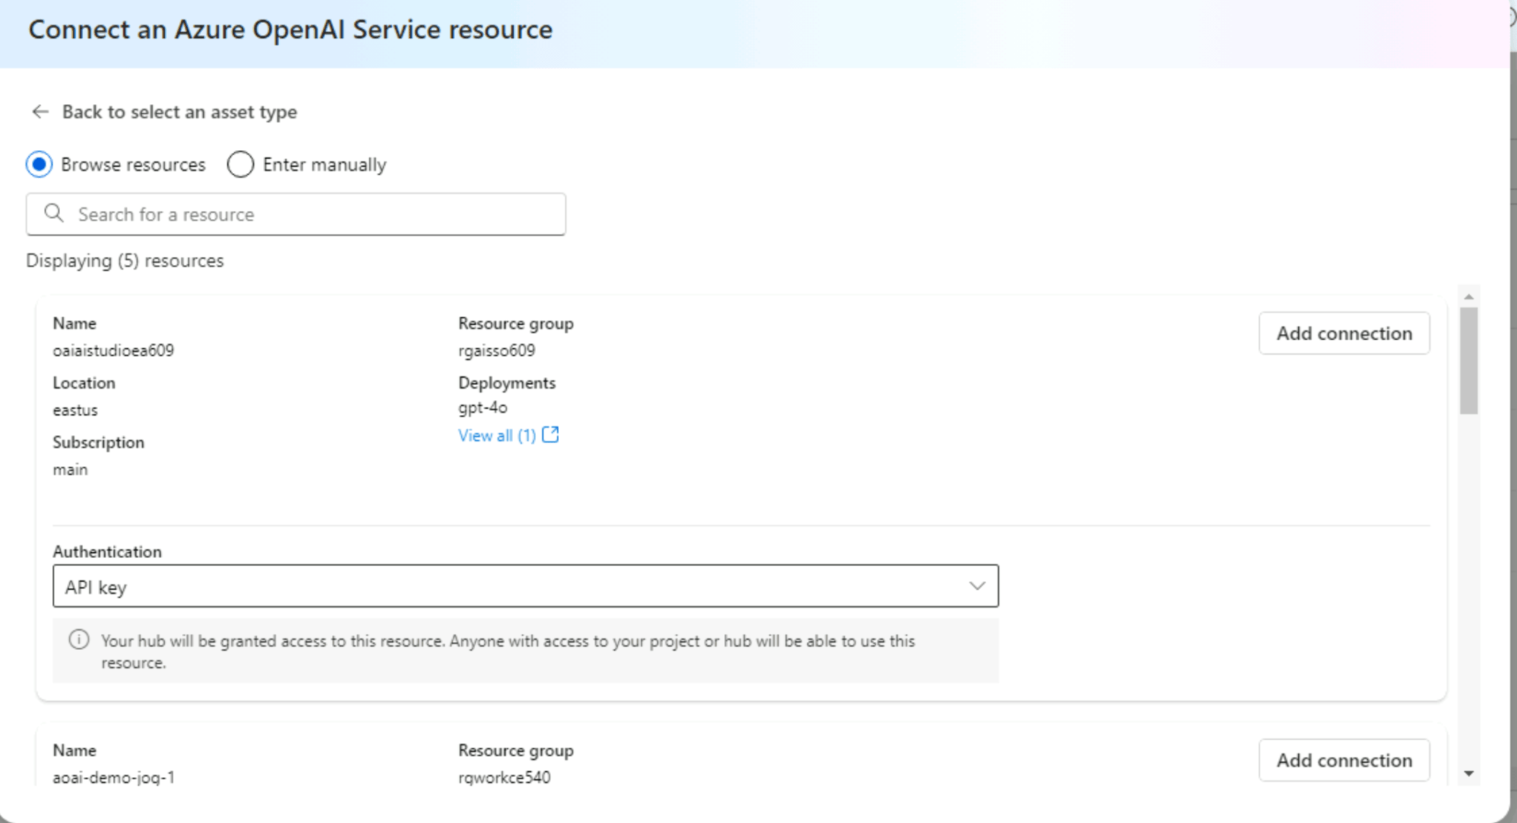The height and width of the screenshot is (823, 1517).
Task: Click the back arrow icon
Action: [x=39, y=111]
